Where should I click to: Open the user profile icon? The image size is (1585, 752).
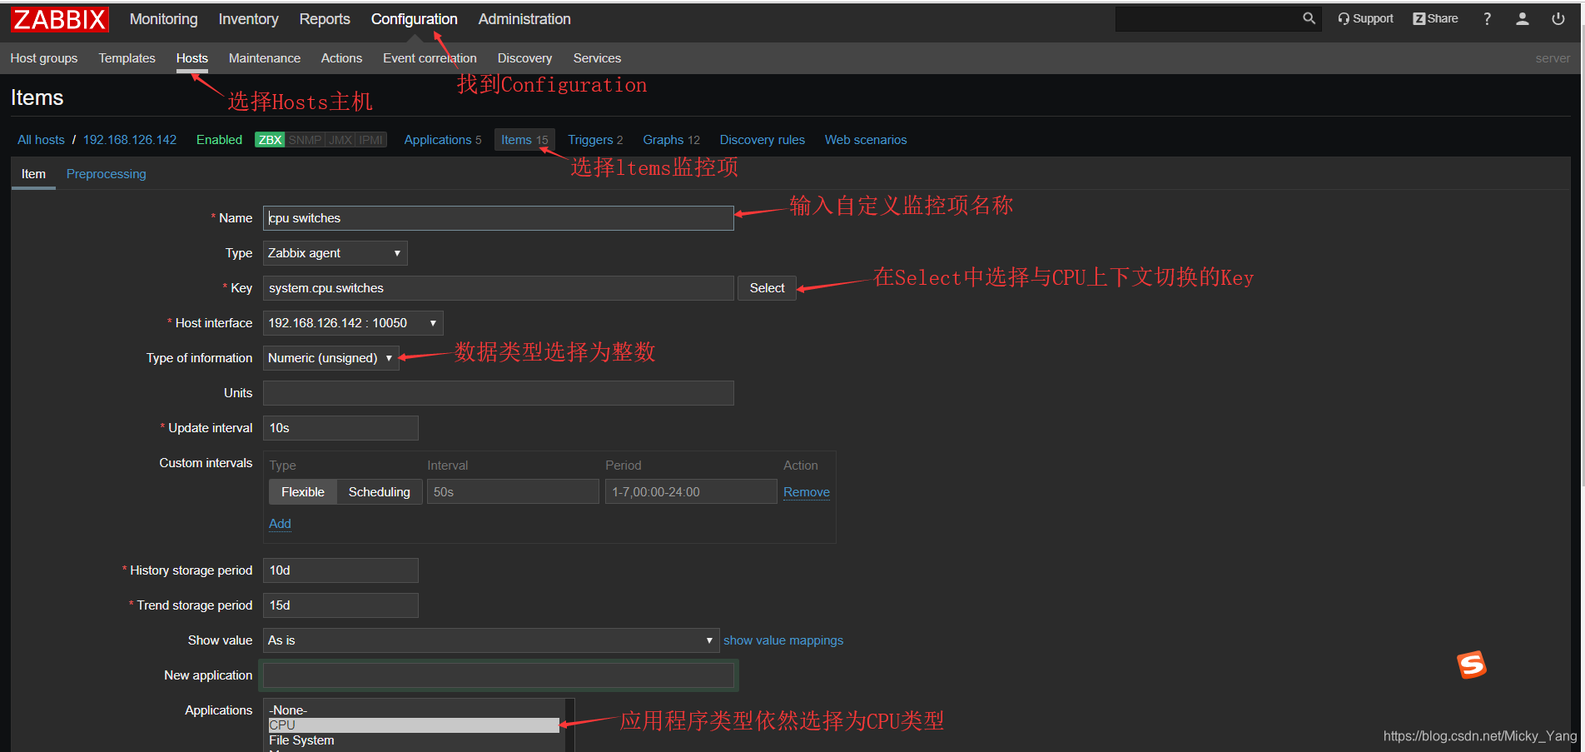pos(1523,18)
